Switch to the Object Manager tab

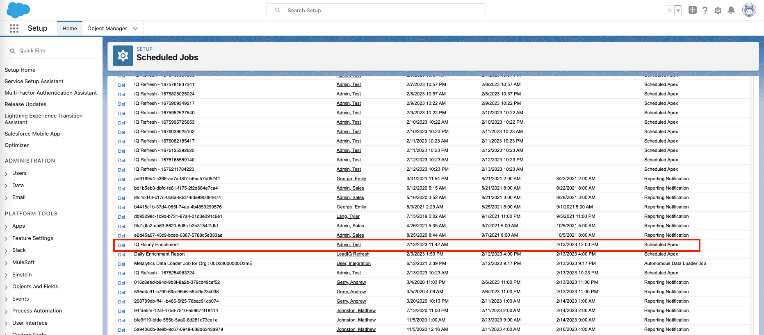[107, 29]
